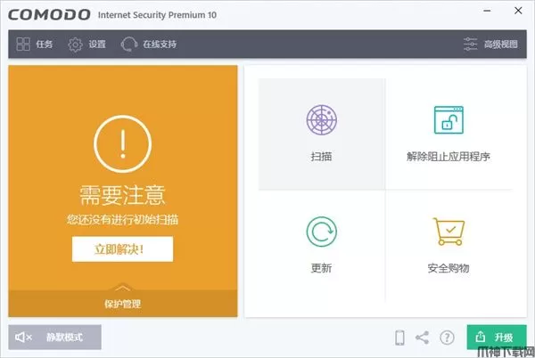Click 您还没有进行初始扫描 message text
Screen dimensions: 535x358
[x=122, y=220]
